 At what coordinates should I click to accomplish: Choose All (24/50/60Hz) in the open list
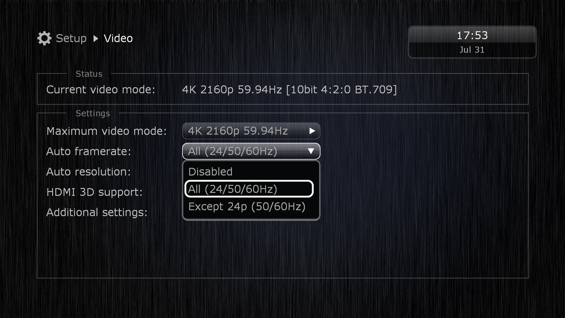tap(249, 189)
